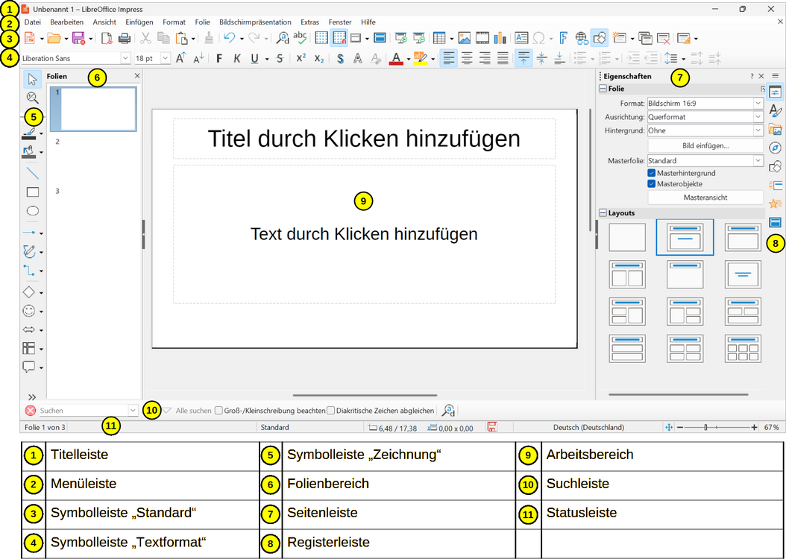Open Fontwork from the standard toolbar
This screenshot has width=786, height=559.
[x=564, y=38]
